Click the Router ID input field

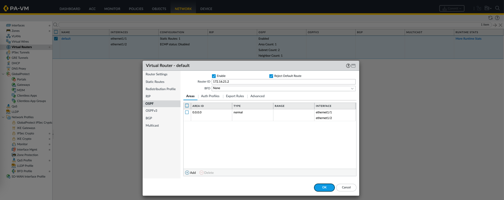(x=283, y=82)
